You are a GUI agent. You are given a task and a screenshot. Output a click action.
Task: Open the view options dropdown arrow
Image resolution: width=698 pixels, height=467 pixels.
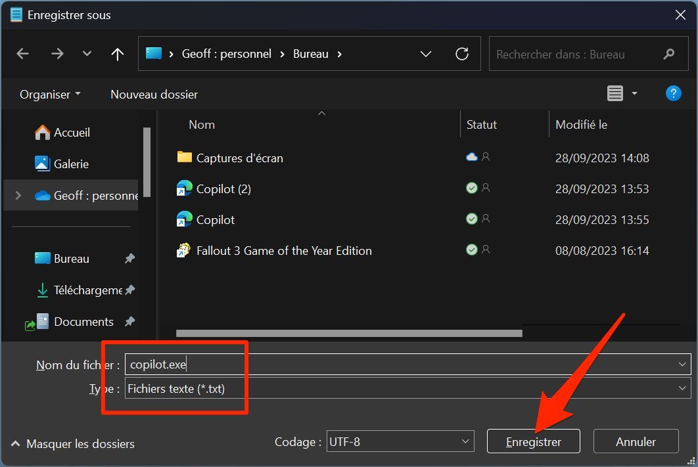(x=634, y=93)
